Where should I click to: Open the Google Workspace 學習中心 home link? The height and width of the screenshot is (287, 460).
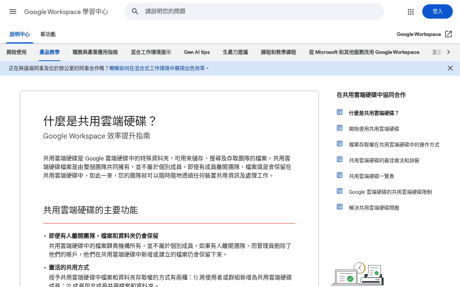(66, 11)
